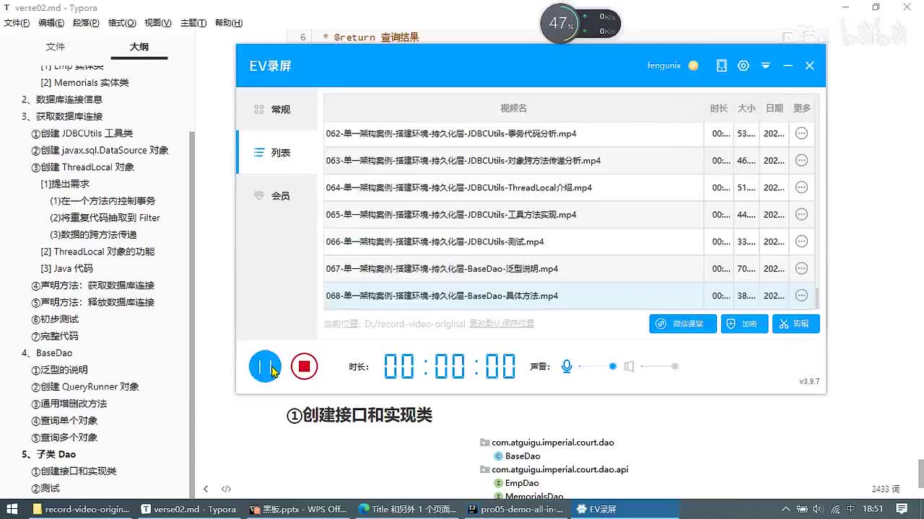Screen dimensions: 924x519
Task: Jump to outline item ③通用增删改方法
Action: click(69, 404)
